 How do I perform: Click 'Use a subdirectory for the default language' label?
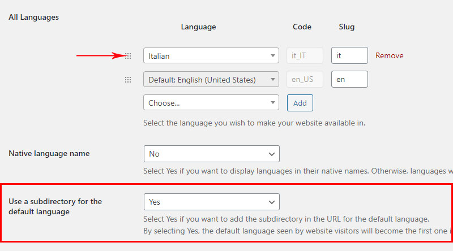tap(55, 206)
